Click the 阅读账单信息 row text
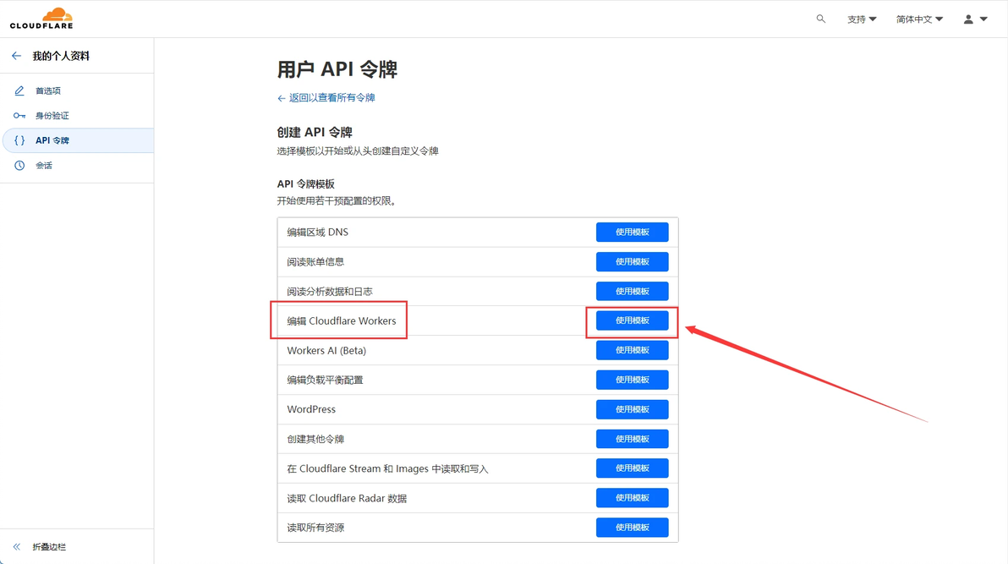This screenshot has width=1008, height=564. [315, 262]
